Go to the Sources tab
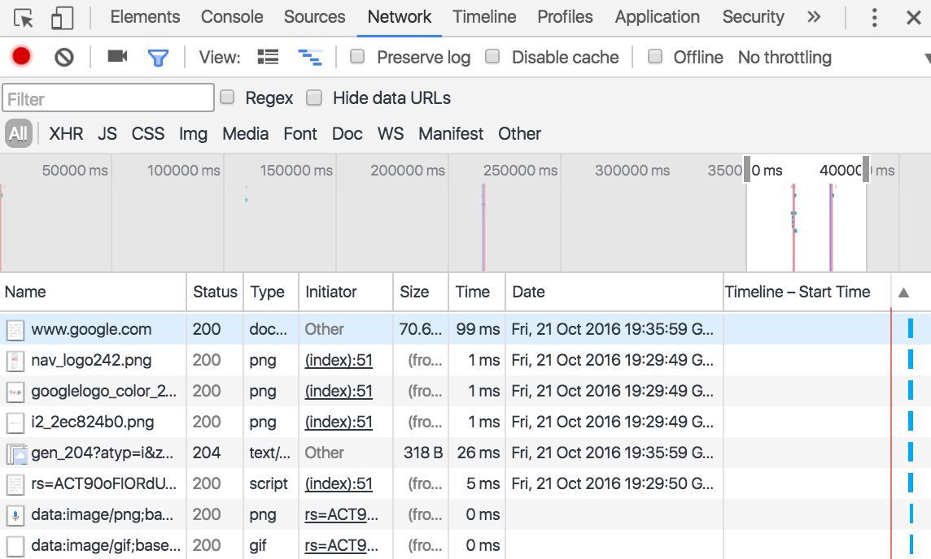This screenshot has height=559, width=931. [x=315, y=16]
